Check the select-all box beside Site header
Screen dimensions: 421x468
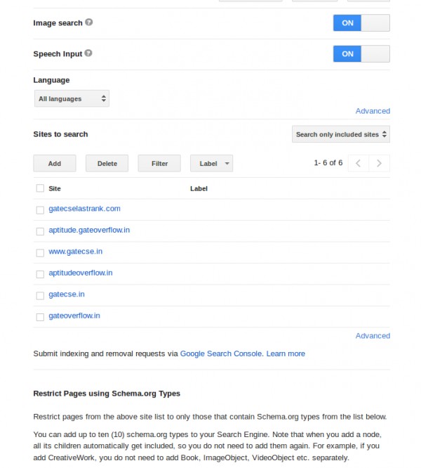point(40,188)
